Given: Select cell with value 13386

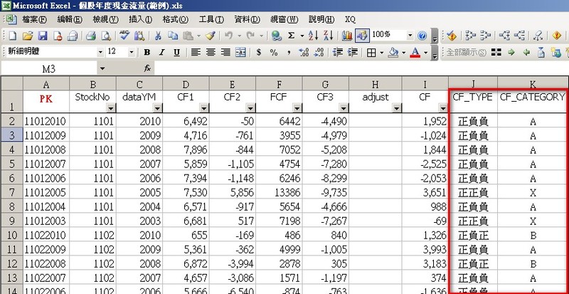Looking at the screenshot, I should (279, 192).
